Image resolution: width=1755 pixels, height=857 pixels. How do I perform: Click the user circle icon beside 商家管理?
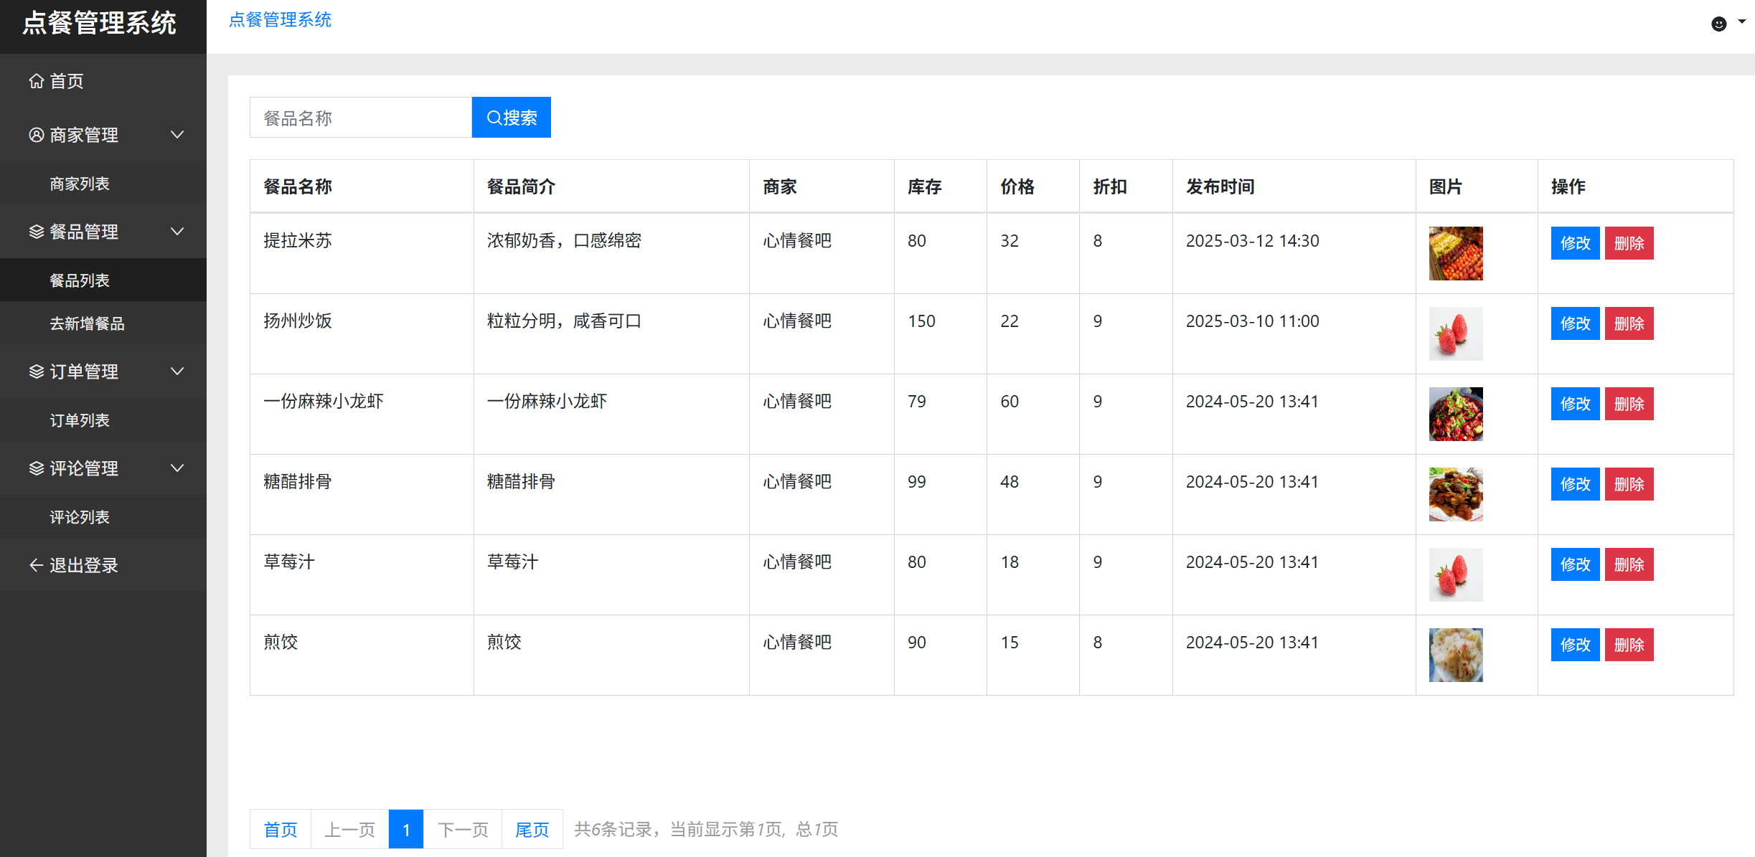coord(37,135)
